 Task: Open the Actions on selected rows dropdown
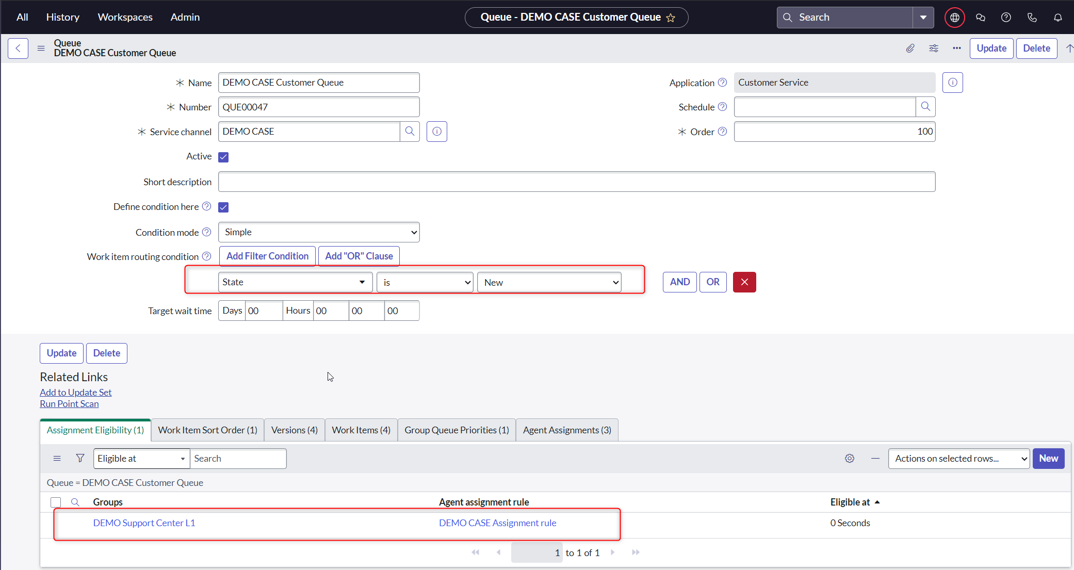(x=959, y=459)
